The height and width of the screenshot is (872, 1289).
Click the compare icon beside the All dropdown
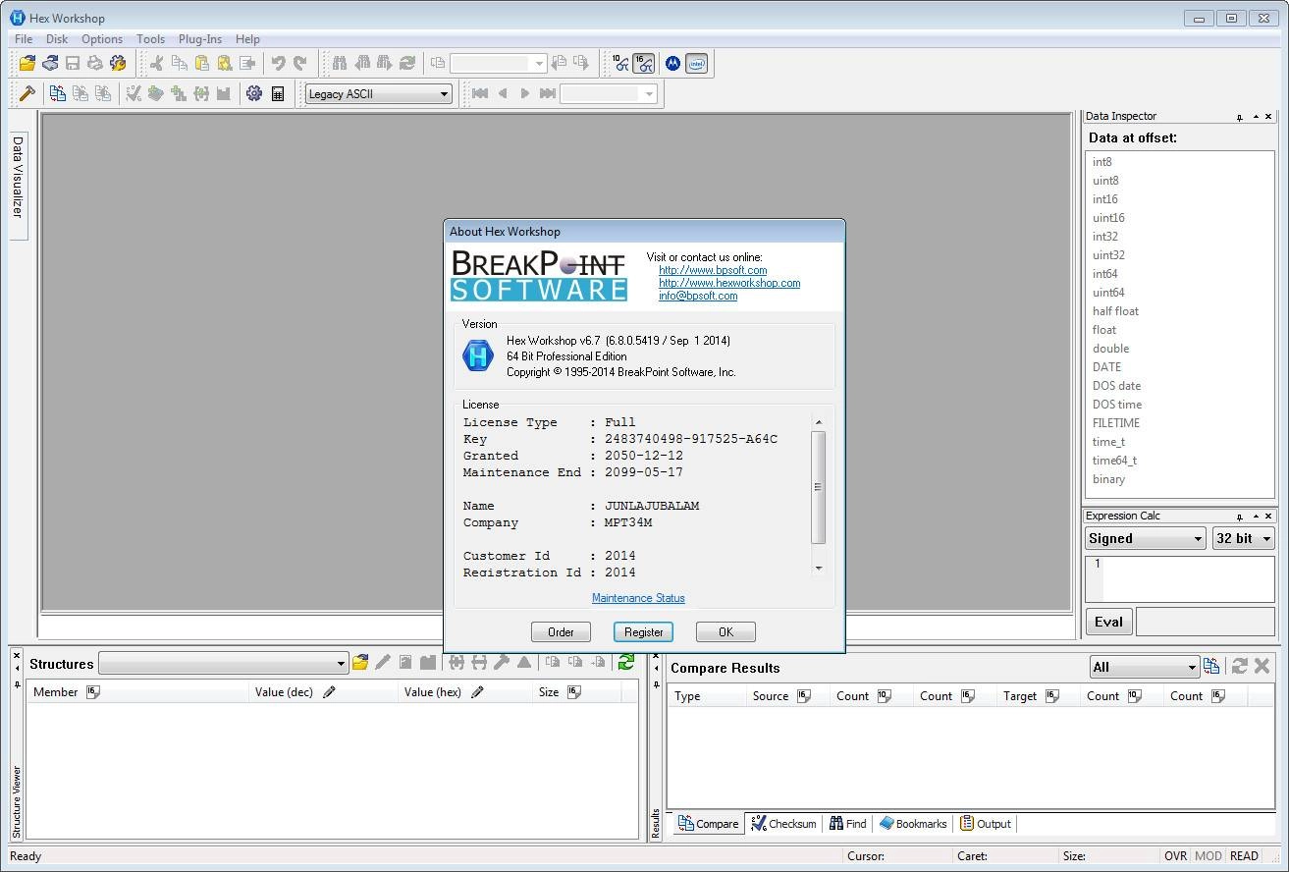[x=1211, y=666]
